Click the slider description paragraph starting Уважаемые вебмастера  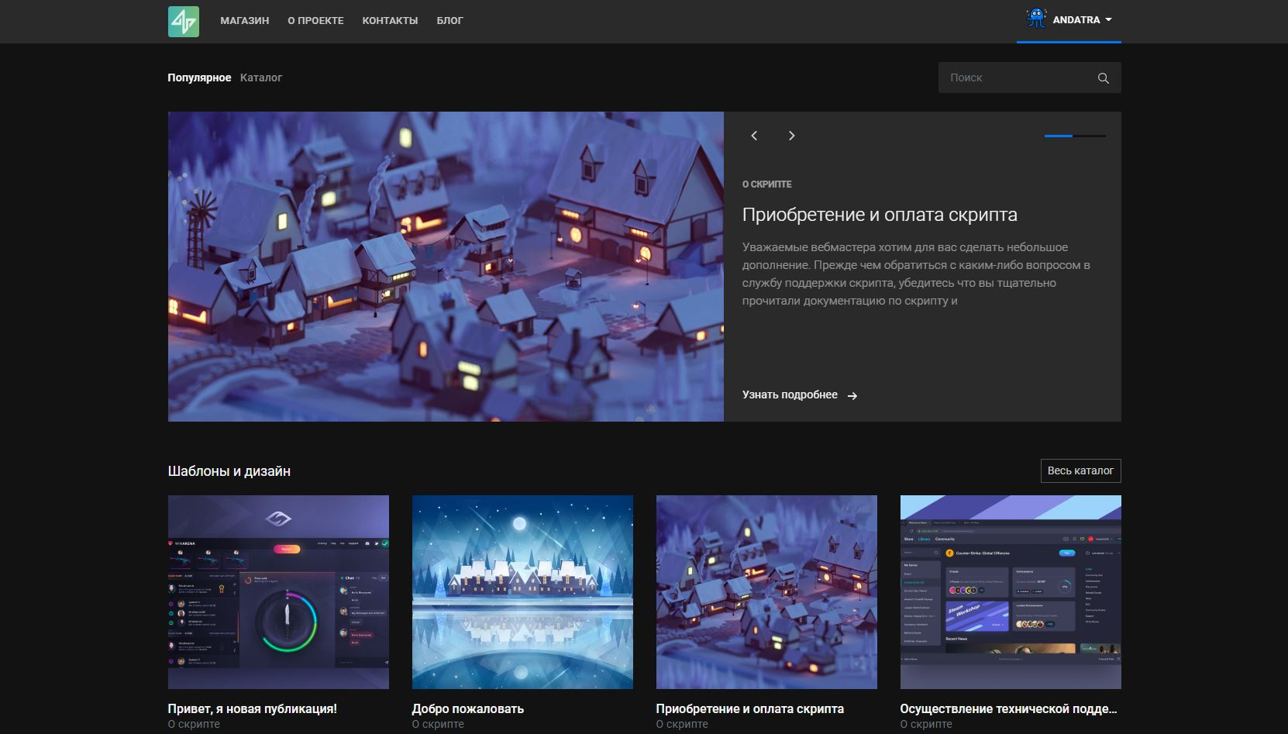pos(916,274)
